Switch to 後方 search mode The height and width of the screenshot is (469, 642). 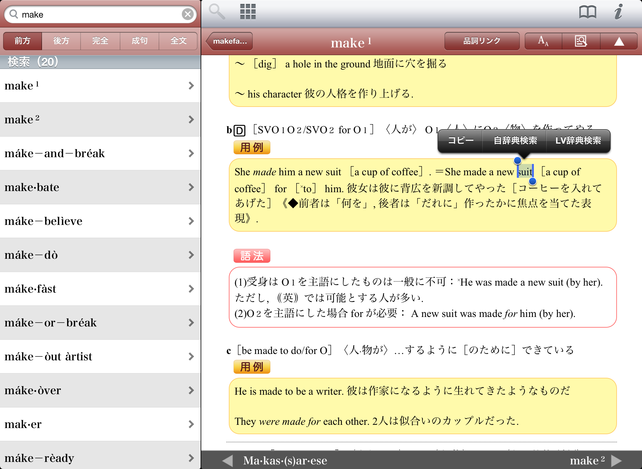pyautogui.click(x=61, y=41)
